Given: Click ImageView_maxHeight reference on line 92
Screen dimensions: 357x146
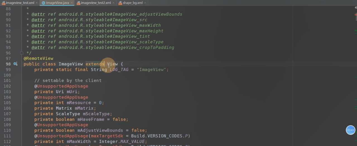Looking at the screenshot, I should [x=138, y=31].
